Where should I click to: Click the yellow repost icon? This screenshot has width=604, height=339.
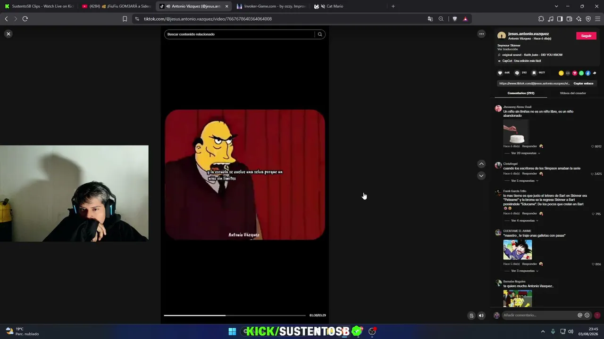pyautogui.click(x=561, y=73)
